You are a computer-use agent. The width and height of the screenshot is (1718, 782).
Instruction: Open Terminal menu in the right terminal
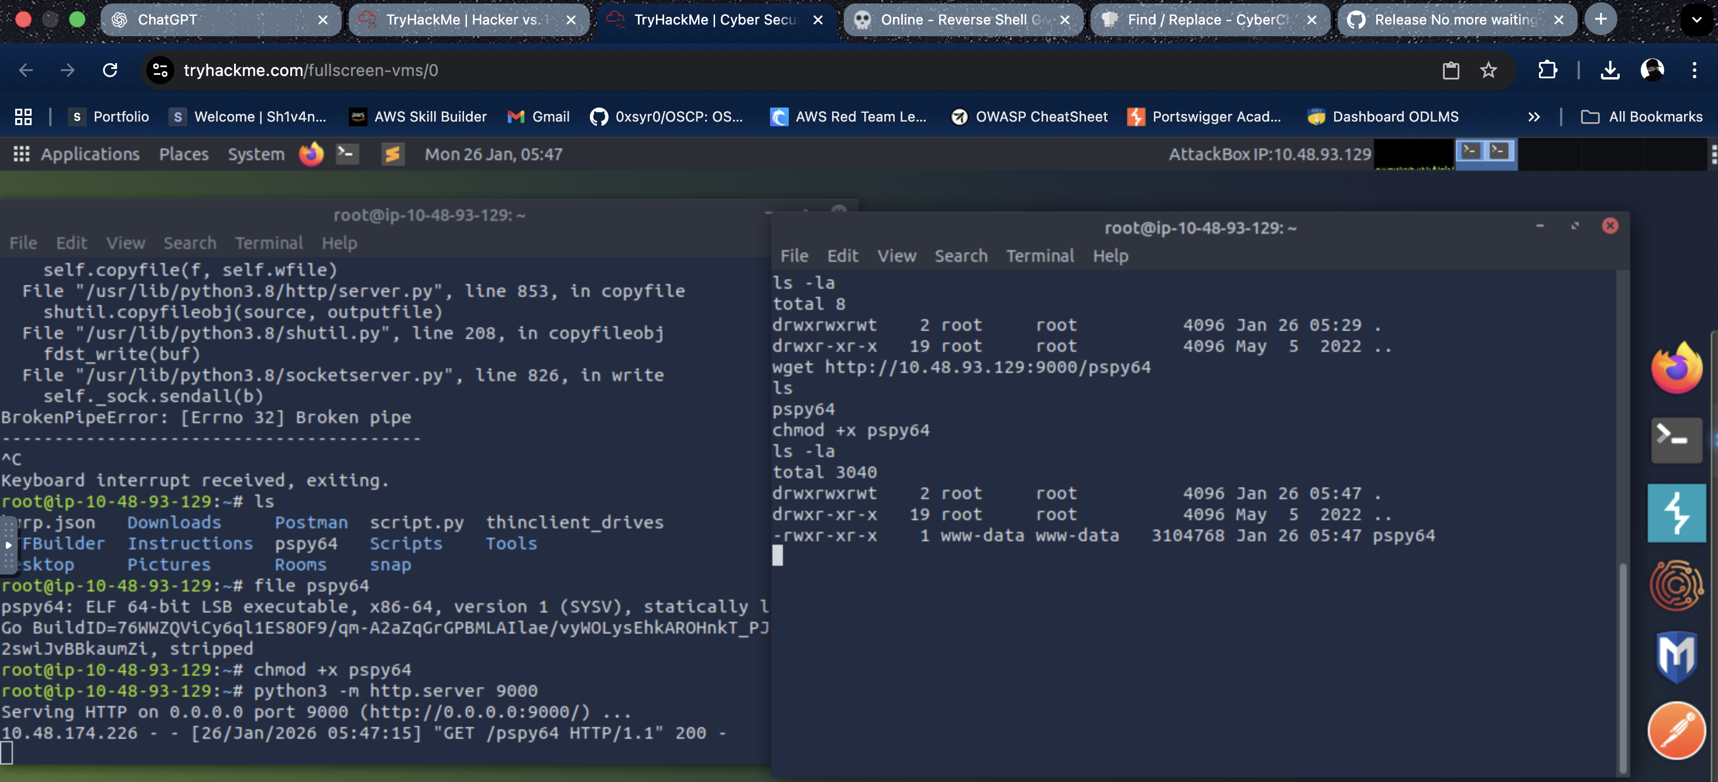click(1039, 256)
